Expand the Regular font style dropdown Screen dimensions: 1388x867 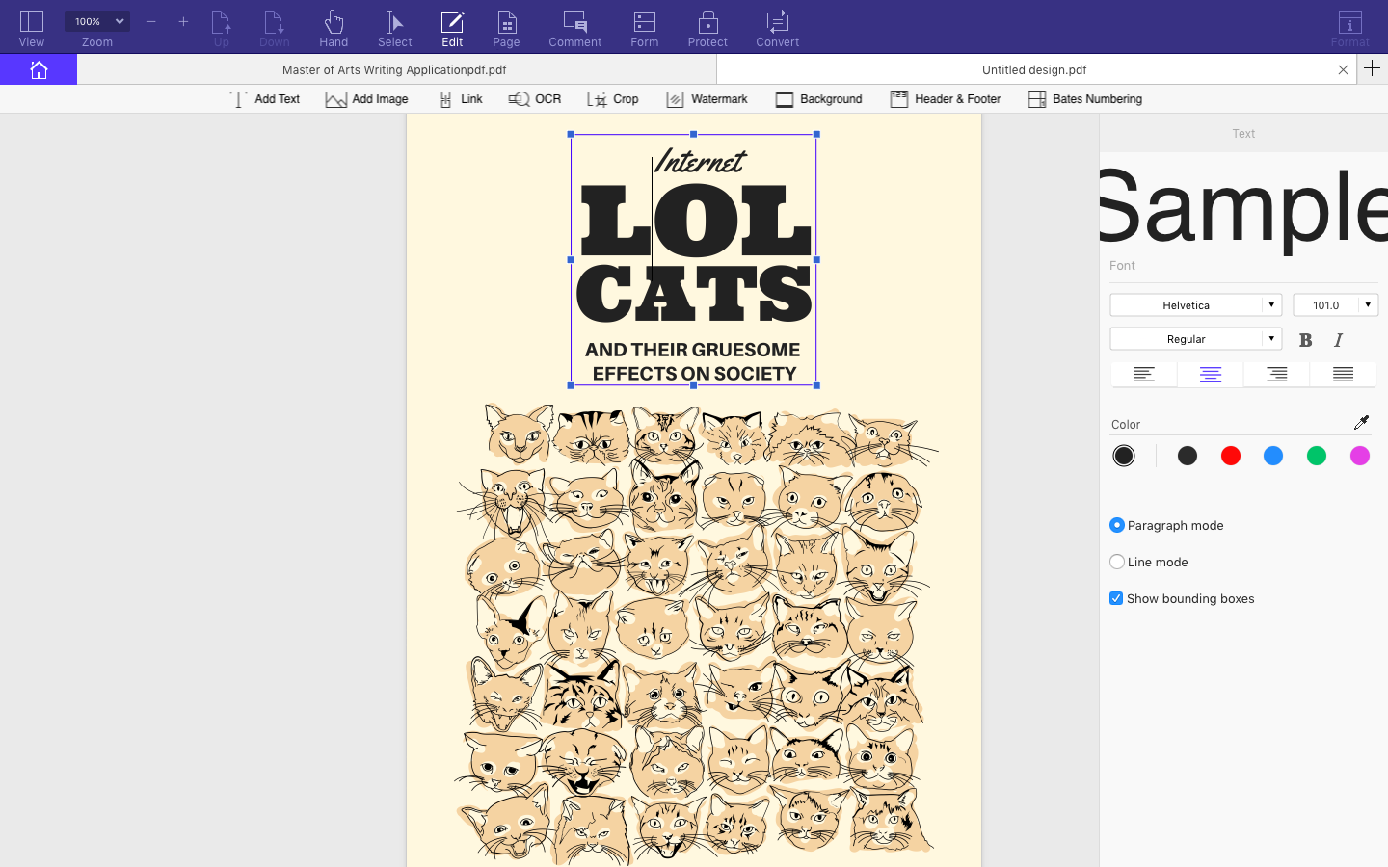[x=1195, y=338]
